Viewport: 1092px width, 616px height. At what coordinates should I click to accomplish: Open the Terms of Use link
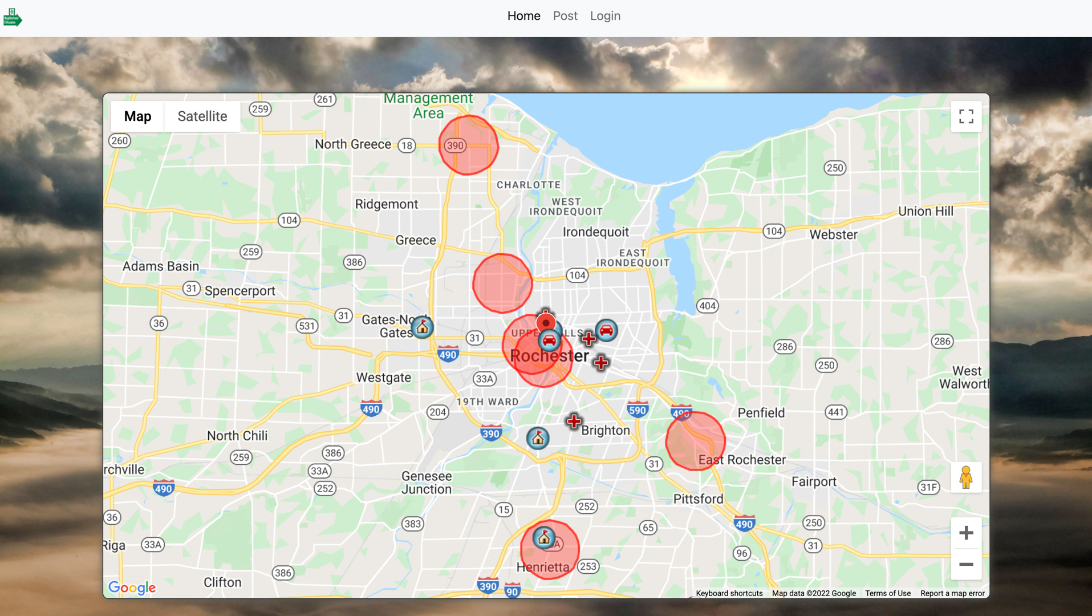click(887, 593)
